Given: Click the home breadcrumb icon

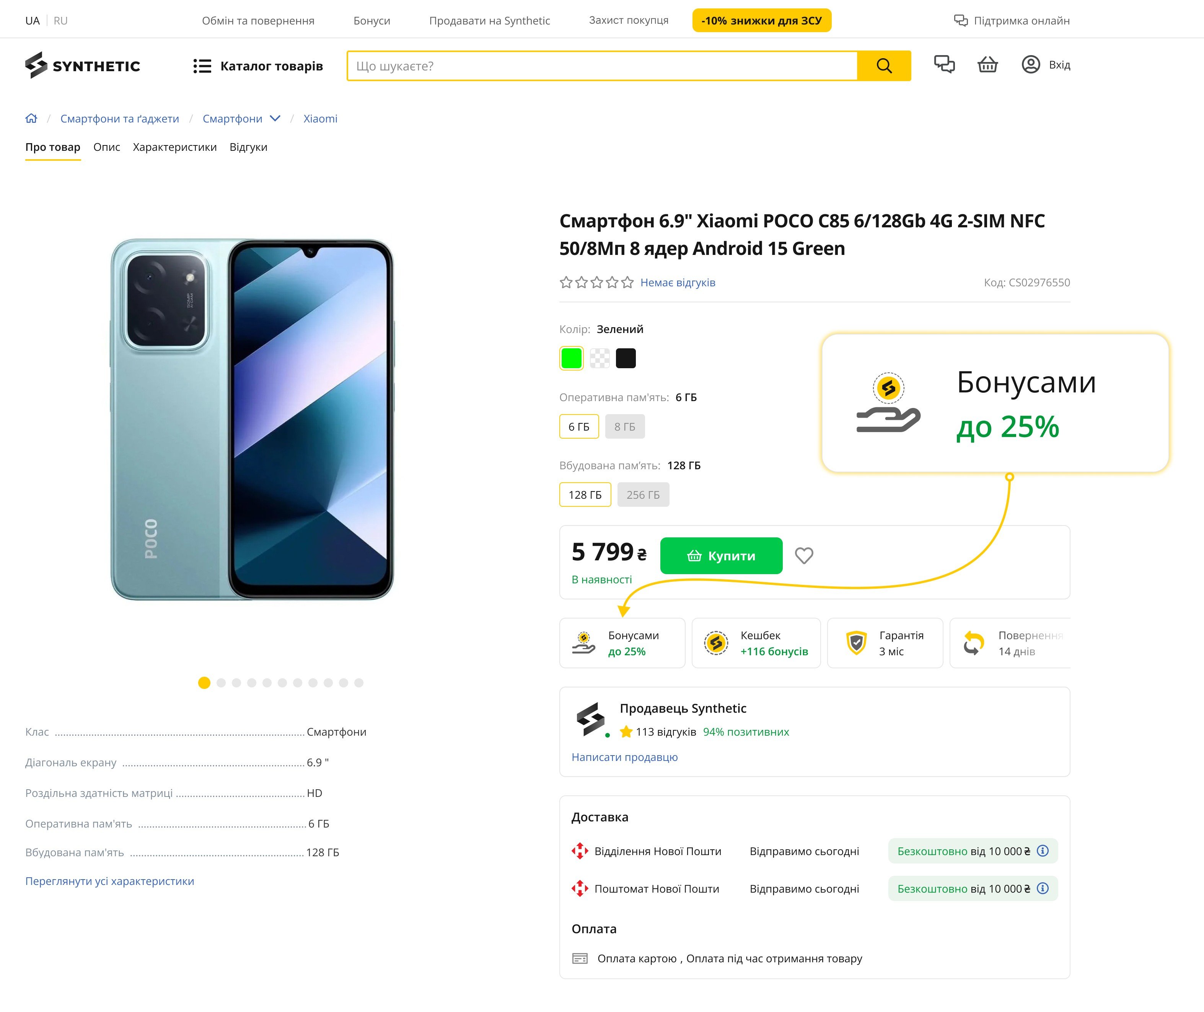Looking at the screenshot, I should pyautogui.click(x=31, y=118).
